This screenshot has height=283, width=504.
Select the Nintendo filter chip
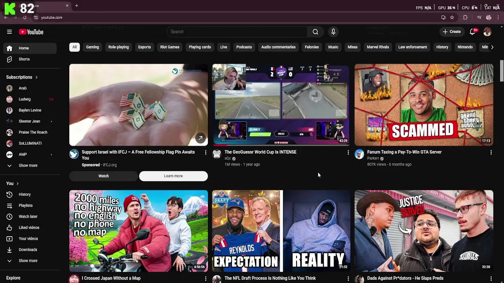(465, 47)
